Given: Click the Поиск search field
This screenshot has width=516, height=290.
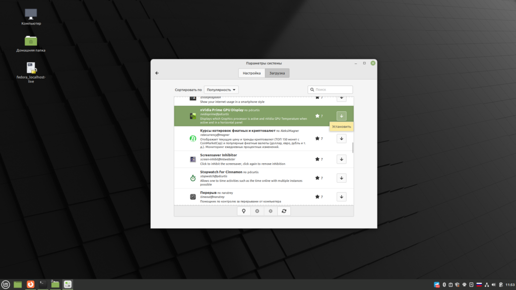Looking at the screenshot, I should 331,90.
